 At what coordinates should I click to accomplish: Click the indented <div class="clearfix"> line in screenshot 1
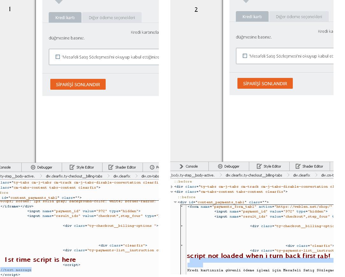coord(123,246)
